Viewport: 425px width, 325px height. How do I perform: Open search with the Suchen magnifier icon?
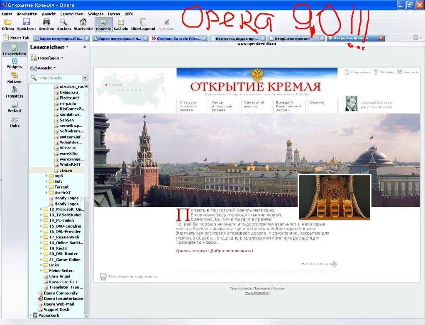point(64,22)
